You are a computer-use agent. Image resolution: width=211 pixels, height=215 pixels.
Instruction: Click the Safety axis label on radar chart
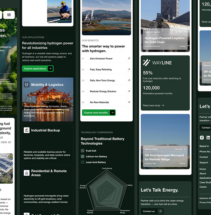130,185
